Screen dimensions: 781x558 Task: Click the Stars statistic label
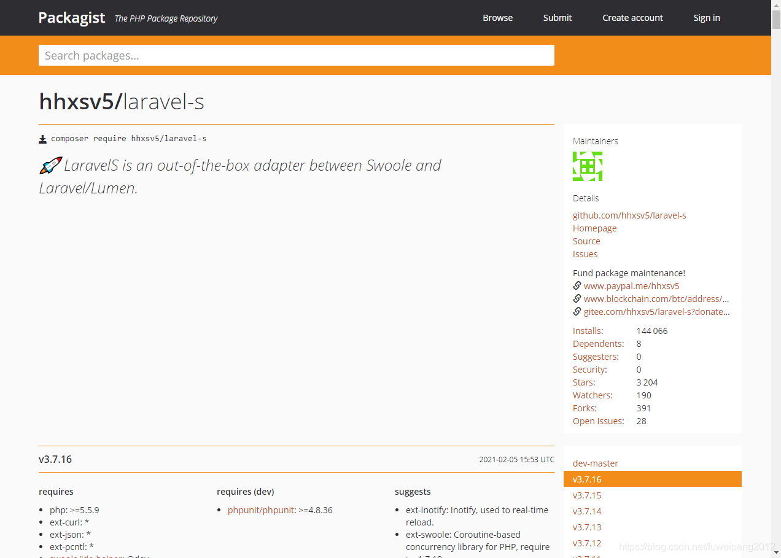[x=584, y=382]
